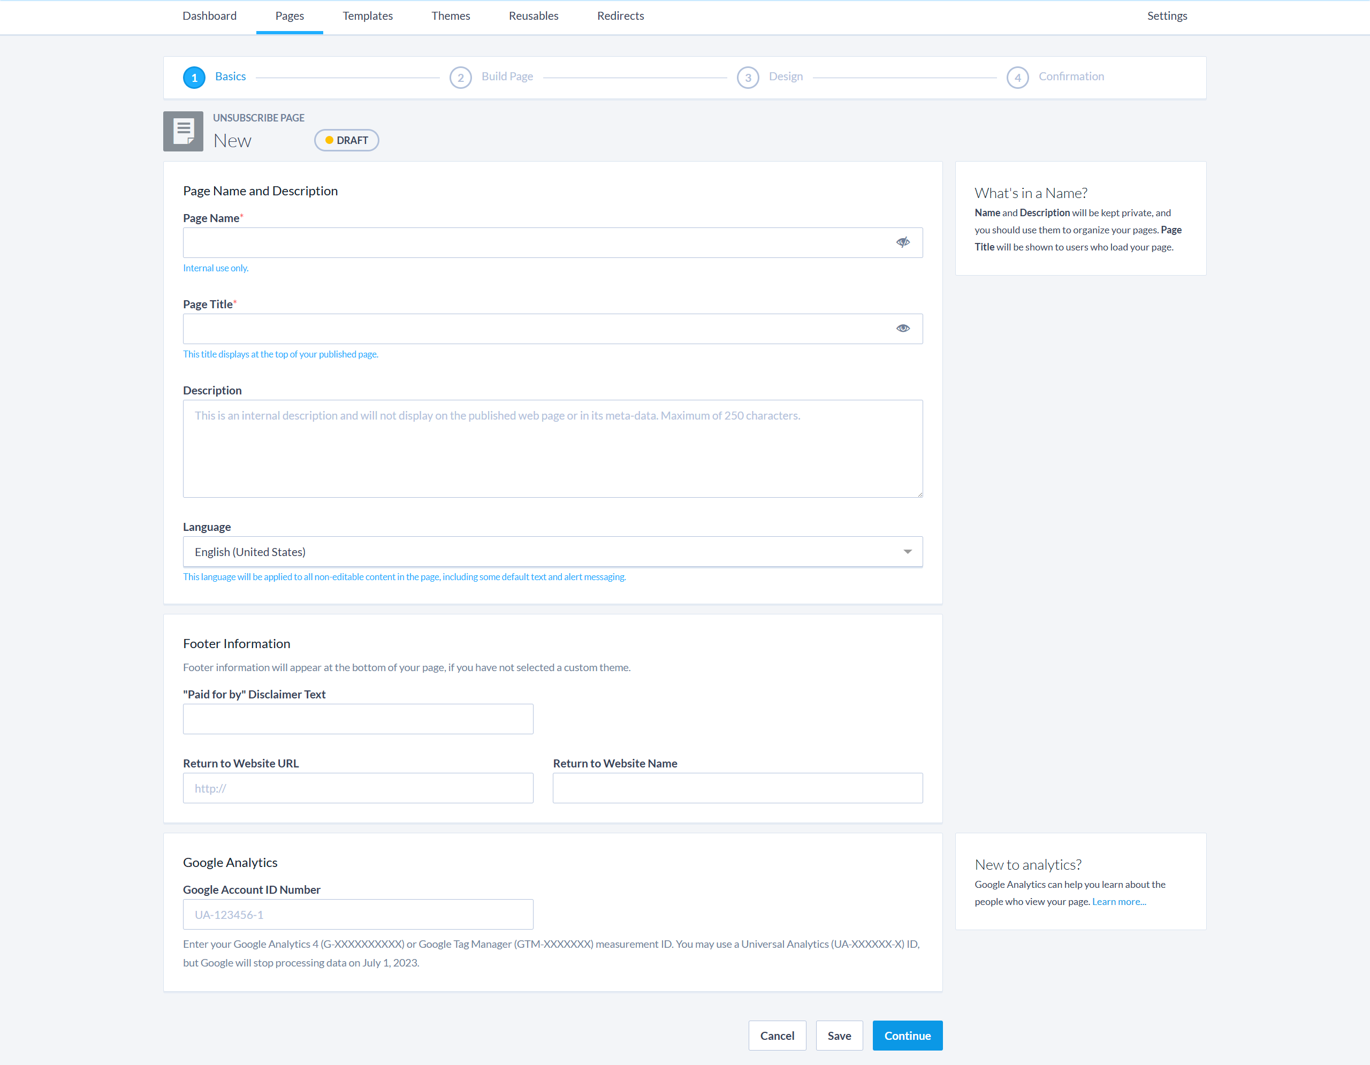
Task: Click the Confirmation step label
Action: tap(1071, 76)
